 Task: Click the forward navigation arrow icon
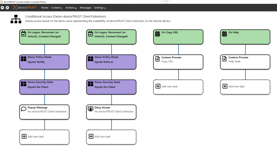click(7, 8)
